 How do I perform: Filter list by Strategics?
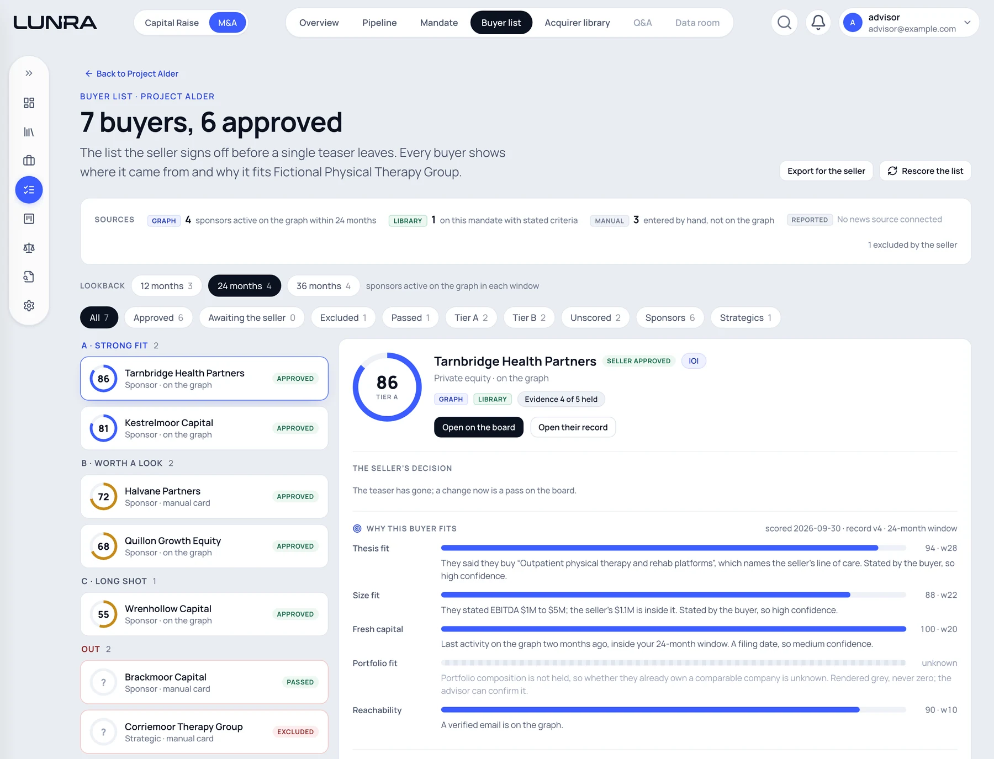[745, 317]
